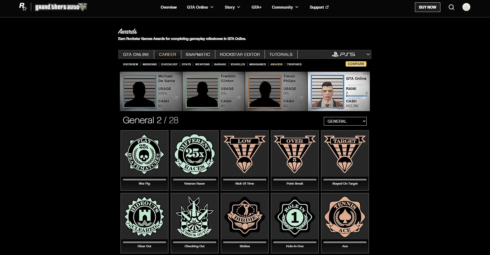Expand the Community navigation menu
Viewport: 490px width, 255px height.
(x=285, y=7)
